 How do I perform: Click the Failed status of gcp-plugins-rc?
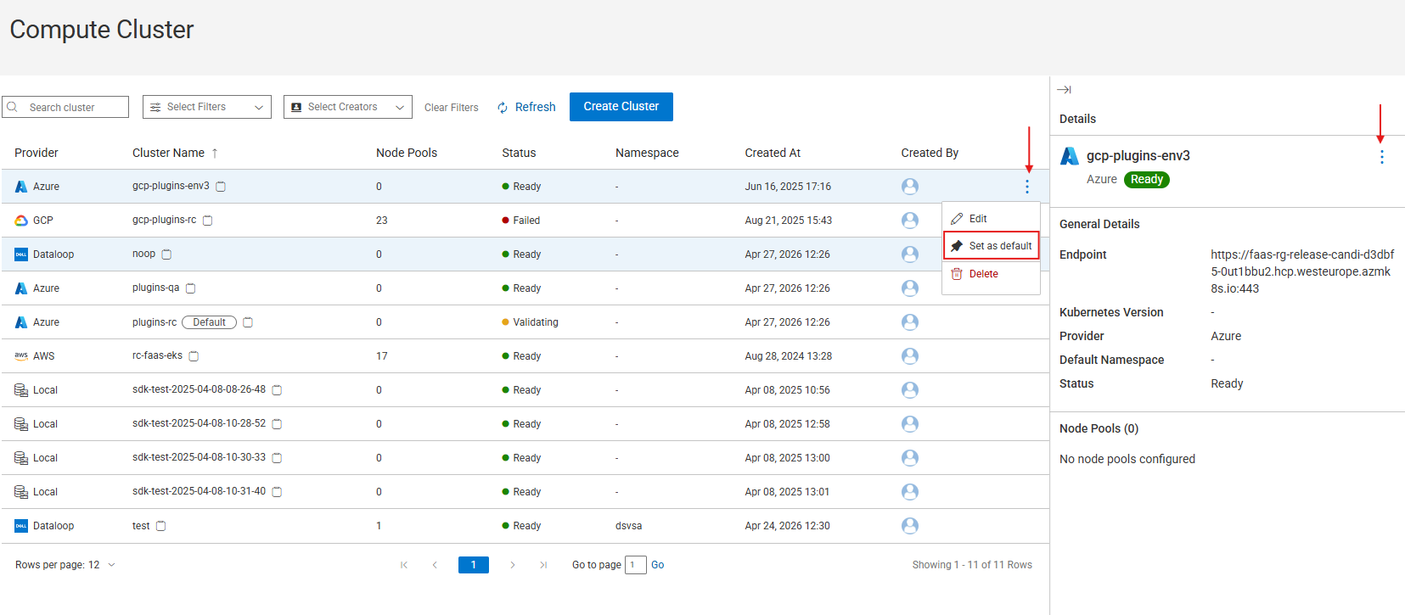tap(520, 221)
